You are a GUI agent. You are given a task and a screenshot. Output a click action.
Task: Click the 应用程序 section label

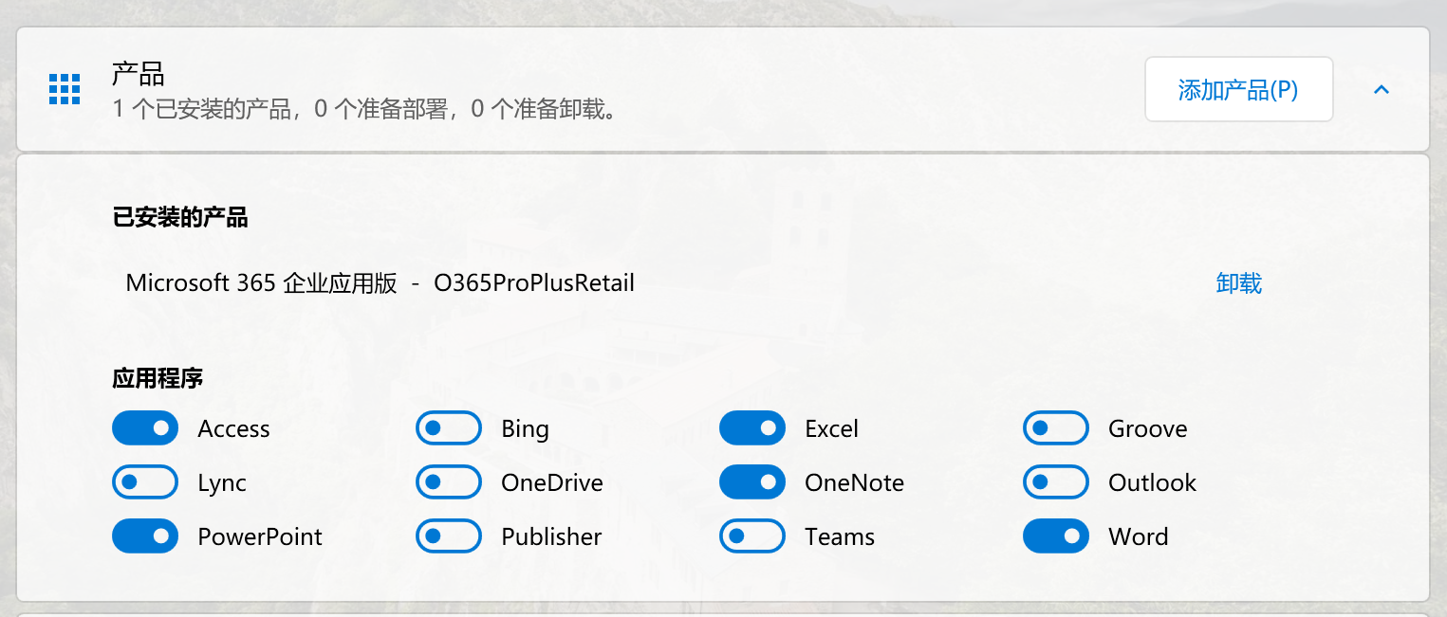pos(158,379)
